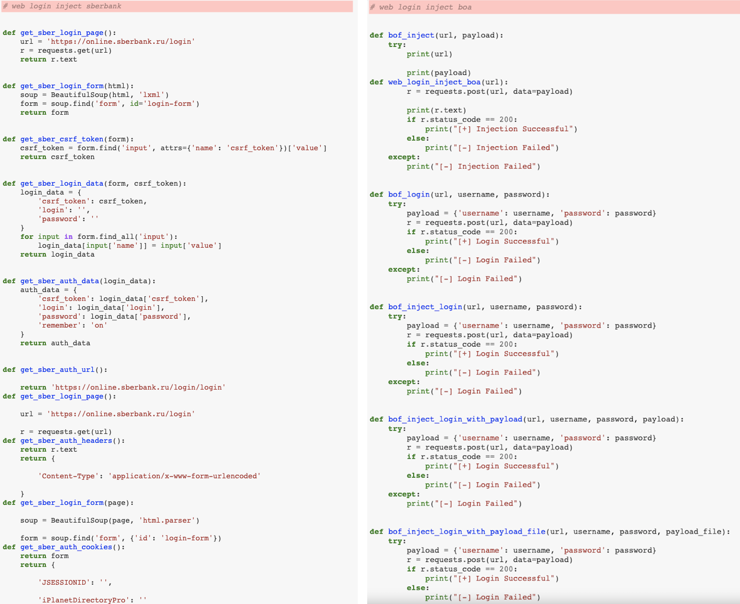Screen dimensions: 740x604
Task: Click the "'remember': 'on'" entry
Action: 72,325
